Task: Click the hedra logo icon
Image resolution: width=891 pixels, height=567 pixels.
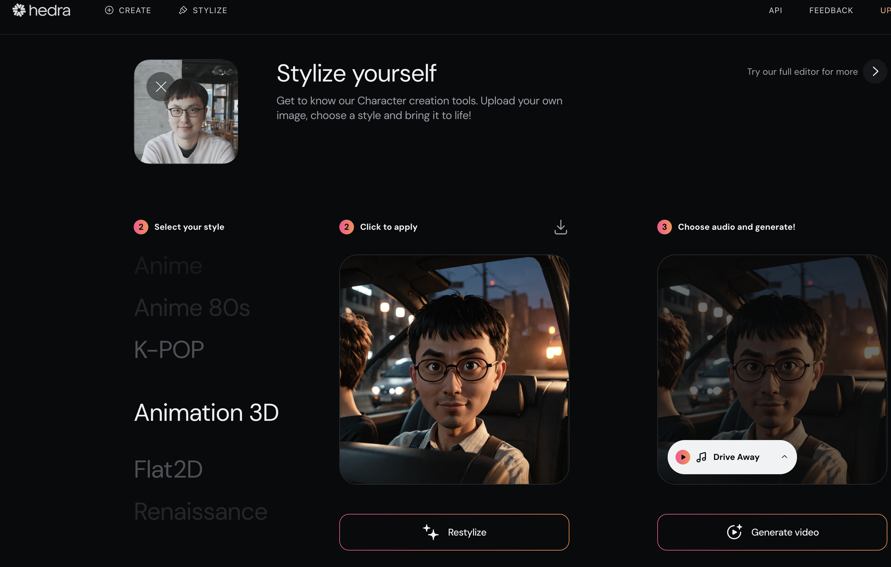Action: click(19, 10)
